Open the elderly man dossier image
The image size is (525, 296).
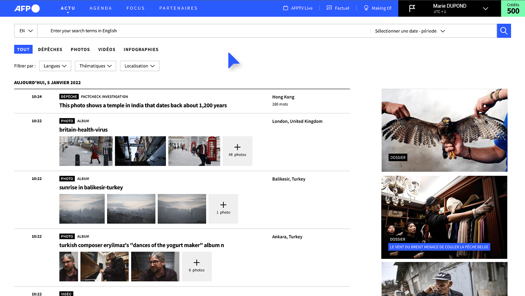[x=444, y=279]
